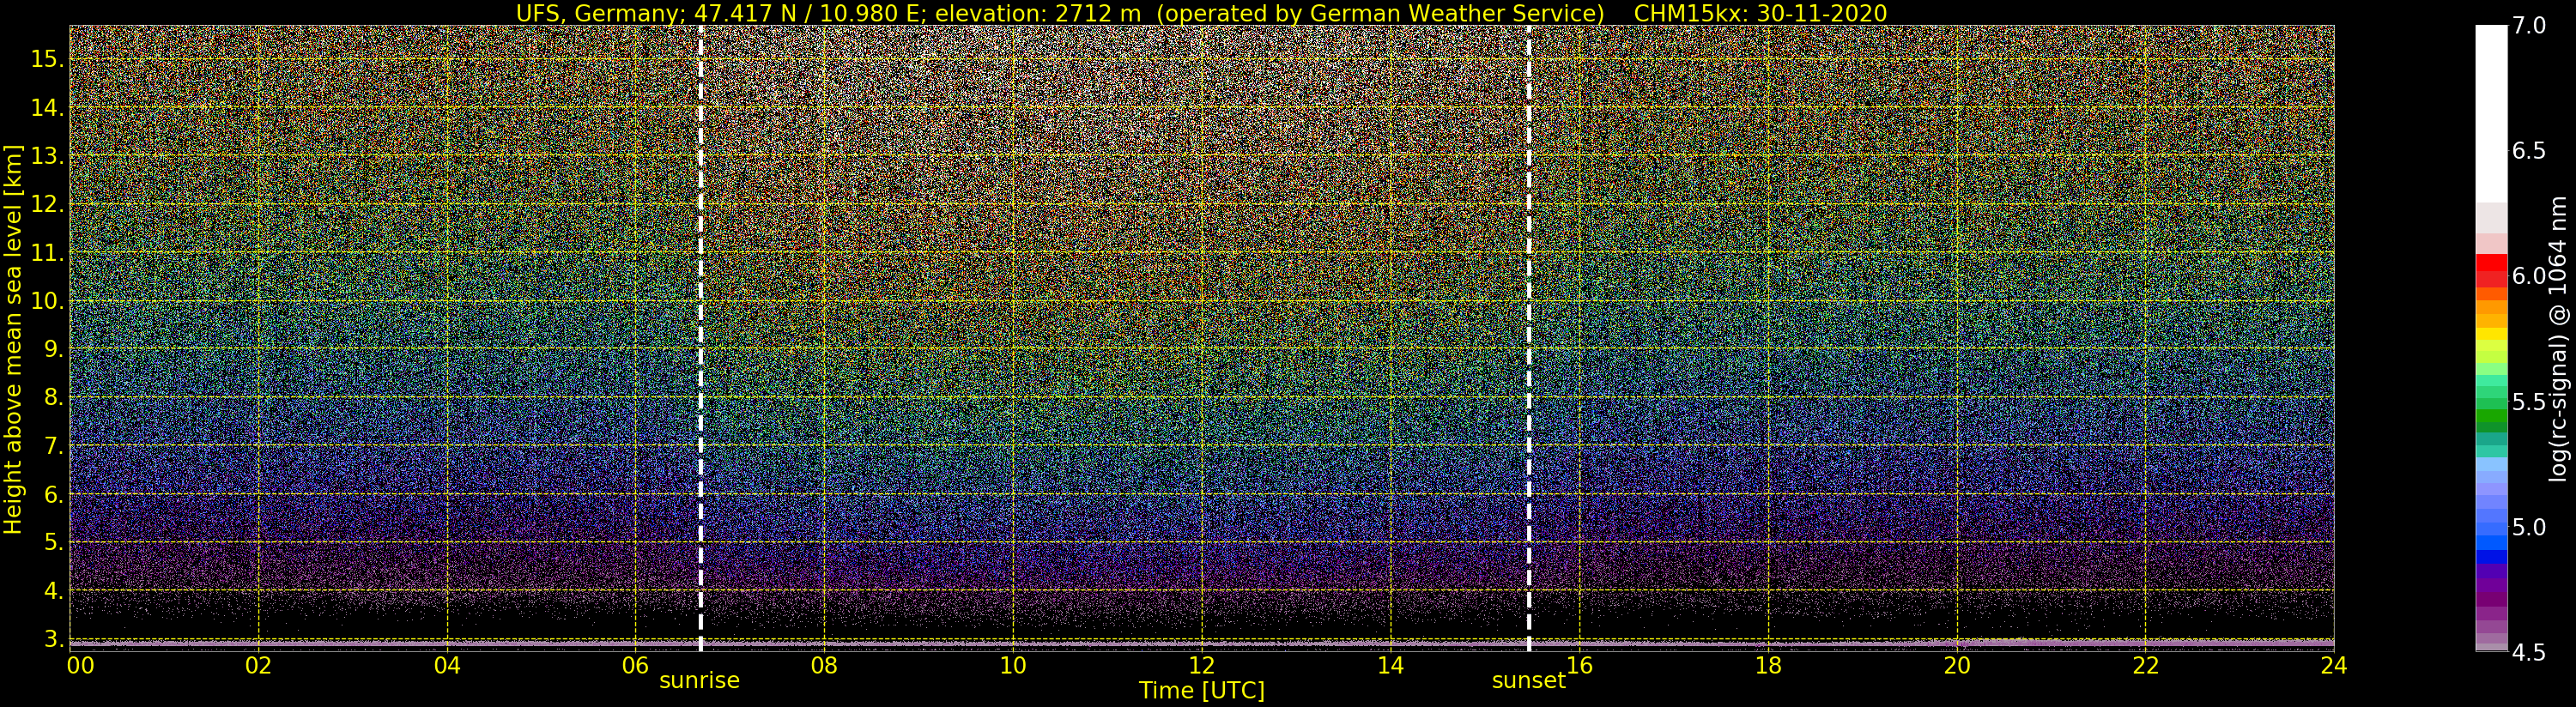Click the '04' hour tick on time axis
The width and height of the screenshot is (2576, 707).
tap(447, 665)
